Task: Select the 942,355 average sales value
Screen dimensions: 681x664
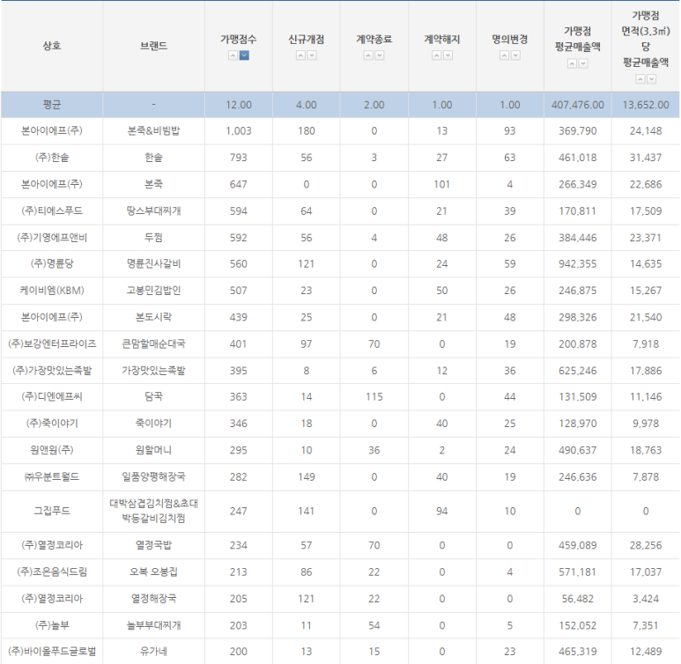Action: tap(578, 263)
